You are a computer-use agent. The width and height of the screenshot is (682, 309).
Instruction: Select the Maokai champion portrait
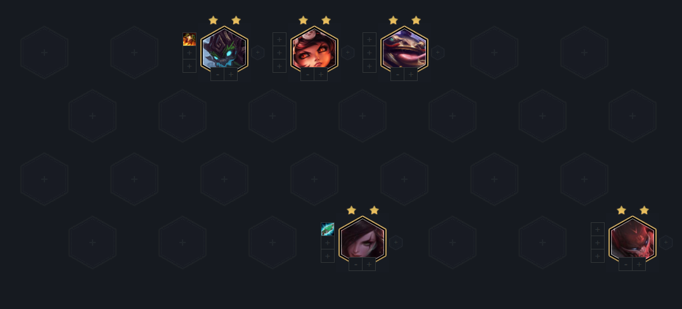(x=224, y=50)
